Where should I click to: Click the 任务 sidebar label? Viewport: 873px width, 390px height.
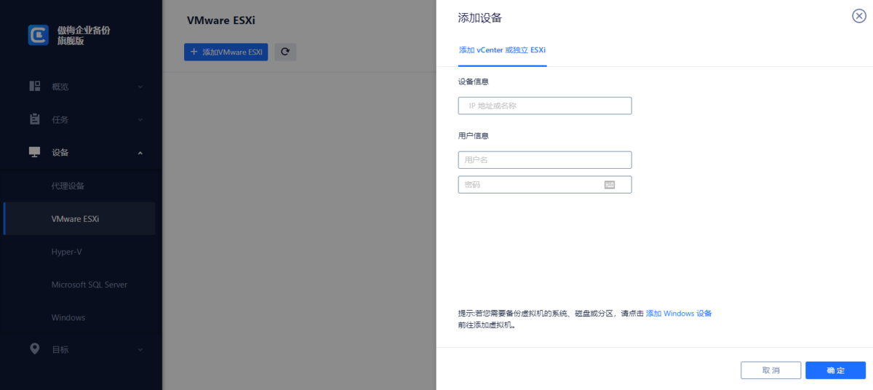(x=60, y=119)
